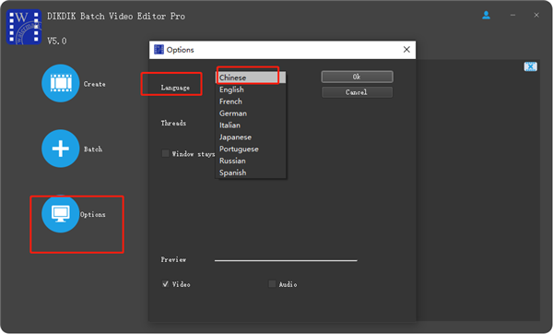
Task: Open the Batch plus icon
Action: pos(60,149)
